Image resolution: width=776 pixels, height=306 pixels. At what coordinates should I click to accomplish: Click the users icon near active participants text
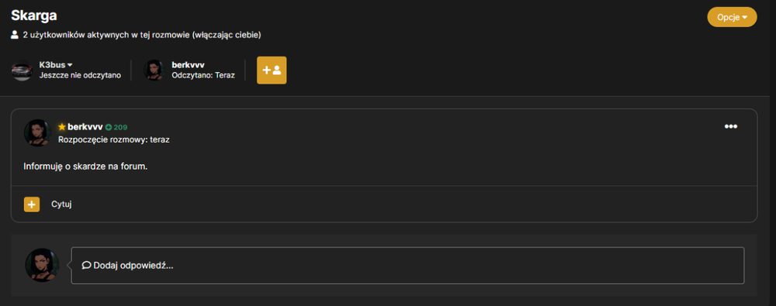pyautogui.click(x=15, y=35)
